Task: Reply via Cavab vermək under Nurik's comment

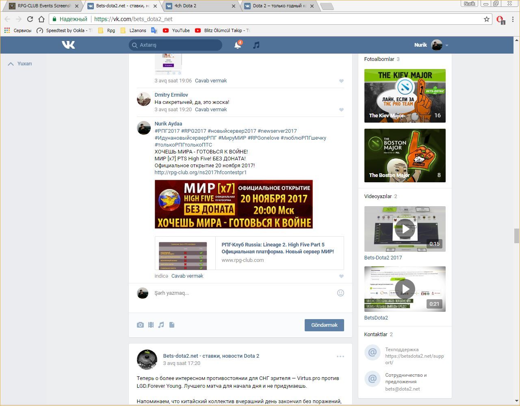Action: pos(187,276)
